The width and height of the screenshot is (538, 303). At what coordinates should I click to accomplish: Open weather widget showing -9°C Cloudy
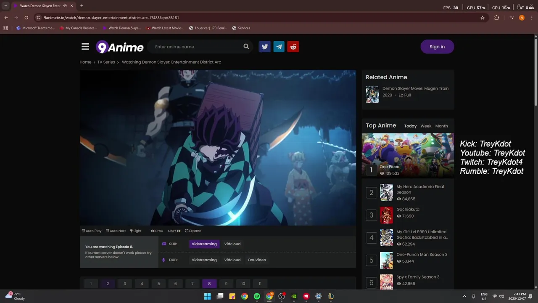point(15,296)
